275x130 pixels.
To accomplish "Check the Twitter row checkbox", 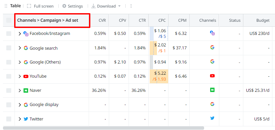I will [9, 119].
